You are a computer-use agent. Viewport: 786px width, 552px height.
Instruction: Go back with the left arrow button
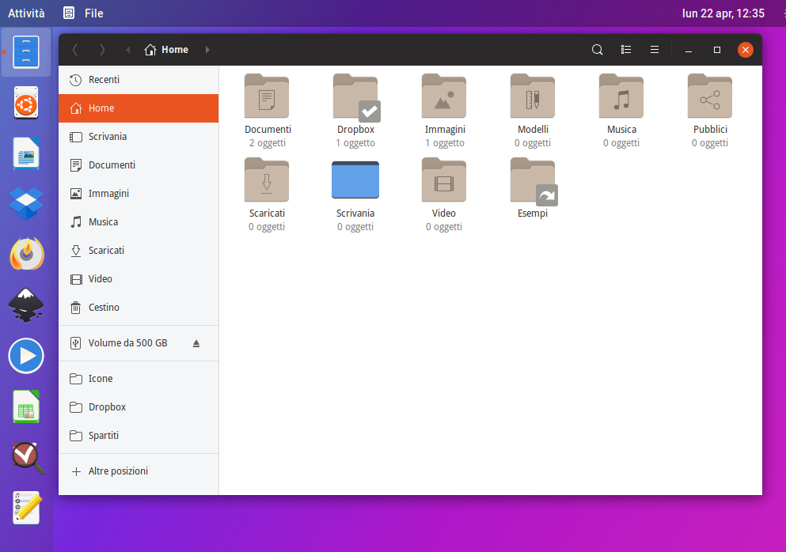[x=75, y=50]
